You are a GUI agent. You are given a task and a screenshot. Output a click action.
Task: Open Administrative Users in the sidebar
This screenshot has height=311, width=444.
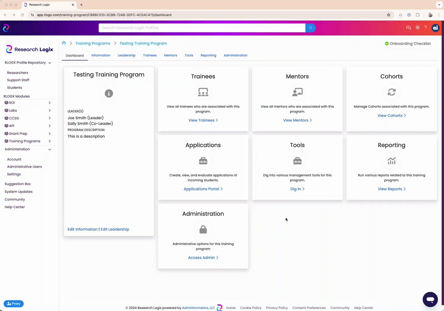point(24,167)
